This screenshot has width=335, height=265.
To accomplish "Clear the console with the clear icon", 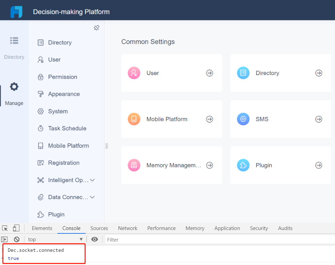I will 17,240.
